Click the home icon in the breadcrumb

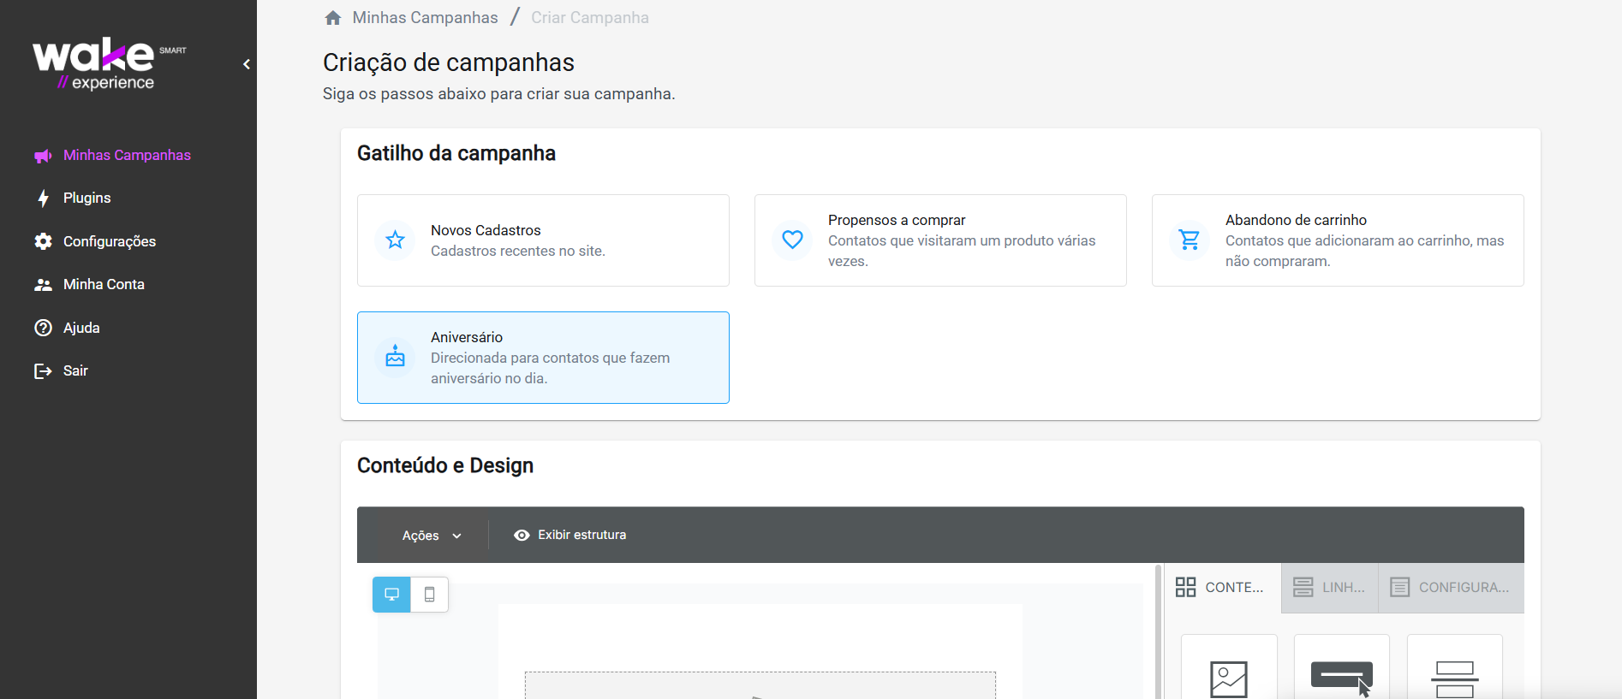[x=333, y=18]
